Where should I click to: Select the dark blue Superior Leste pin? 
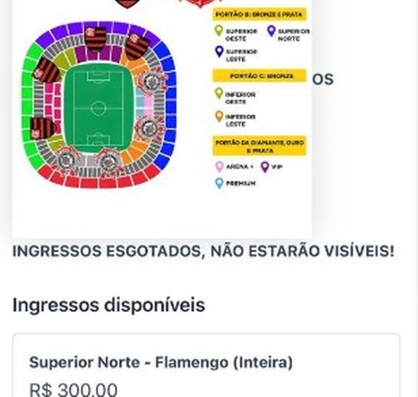tap(218, 51)
